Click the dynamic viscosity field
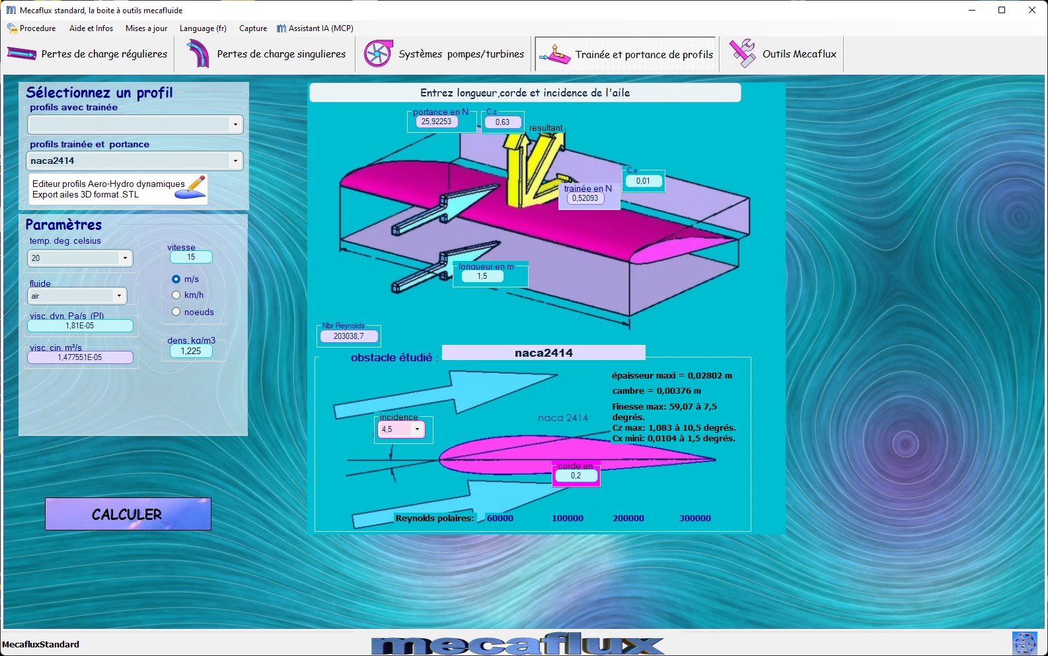The width and height of the screenshot is (1048, 656). pyautogui.click(x=80, y=326)
